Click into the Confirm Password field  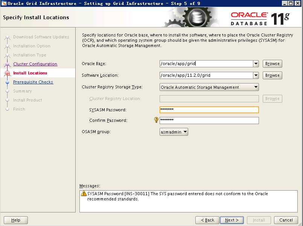click(209, 120)
